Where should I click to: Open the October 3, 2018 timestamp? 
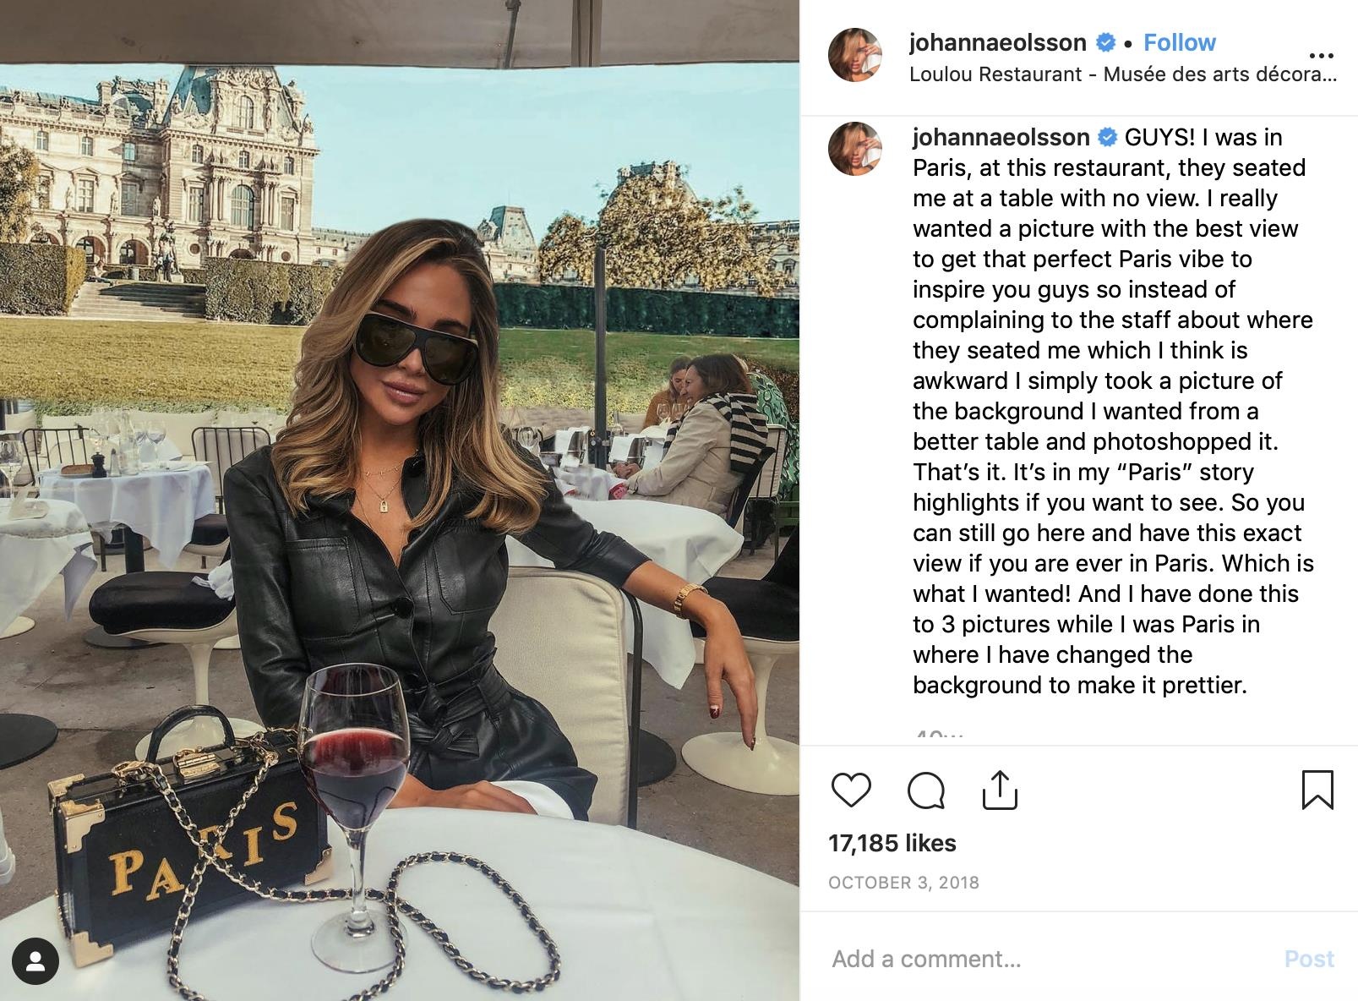[903, 883]
